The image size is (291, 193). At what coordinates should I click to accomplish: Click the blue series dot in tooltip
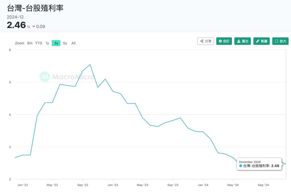tap(241, 166)
